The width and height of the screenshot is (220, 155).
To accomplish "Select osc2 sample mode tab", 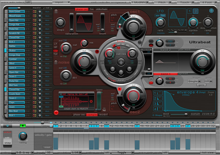I will point(92,115).
